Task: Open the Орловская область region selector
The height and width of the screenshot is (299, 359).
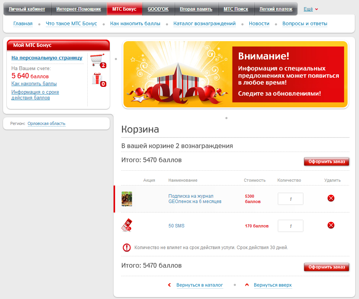Action: (x=46, y=123)
